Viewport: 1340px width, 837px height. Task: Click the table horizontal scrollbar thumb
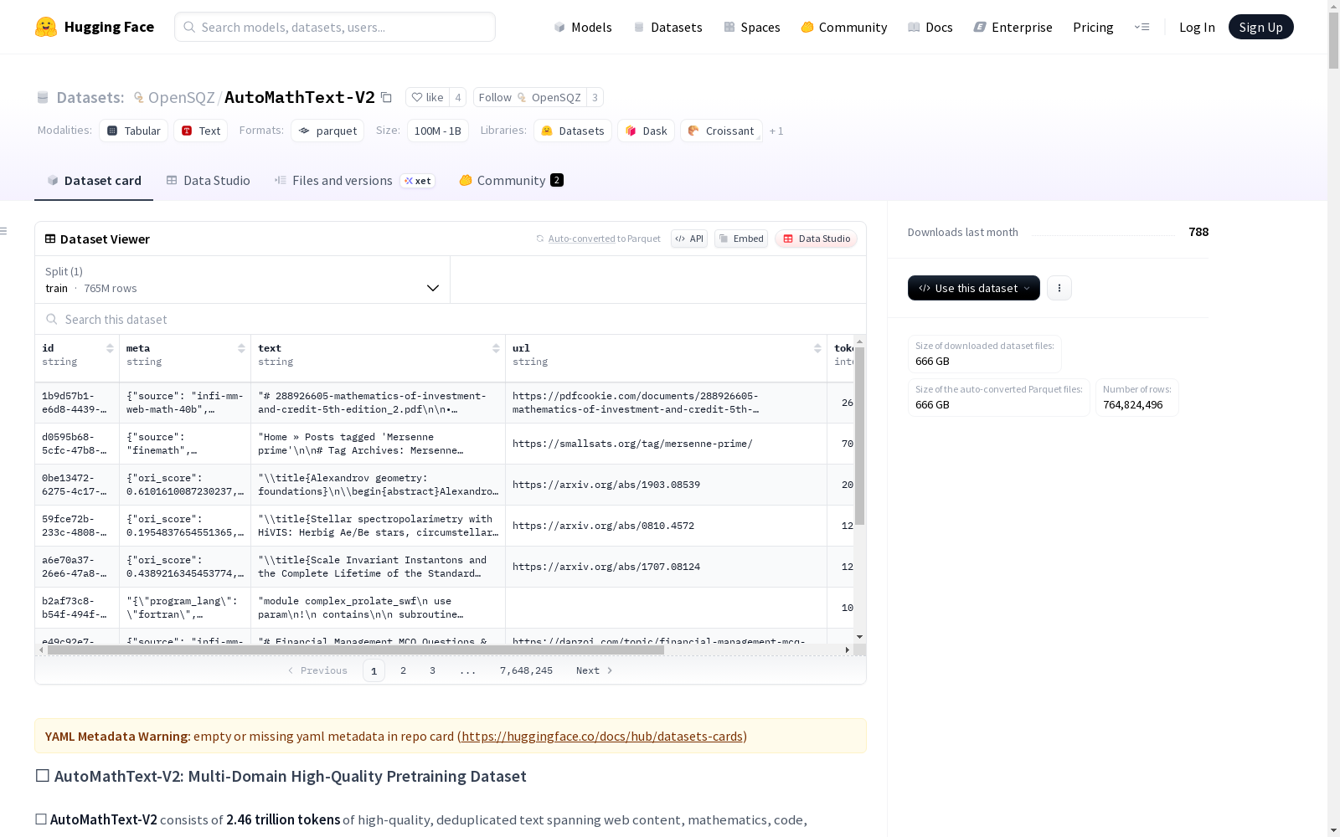[x=356, y=650]
